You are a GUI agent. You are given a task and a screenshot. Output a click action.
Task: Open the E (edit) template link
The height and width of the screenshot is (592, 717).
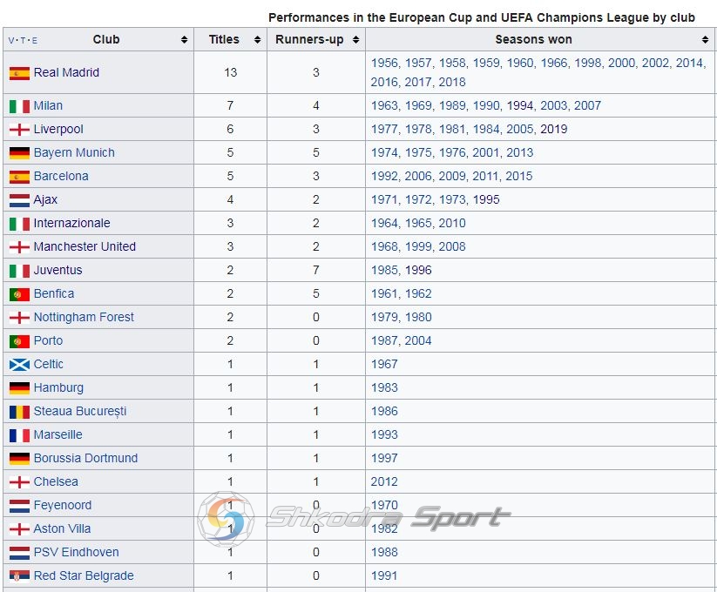34,41
